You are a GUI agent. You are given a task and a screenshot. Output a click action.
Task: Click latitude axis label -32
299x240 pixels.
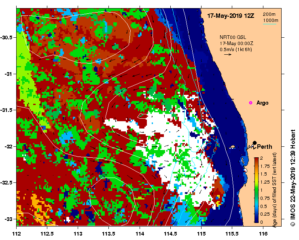8,147
